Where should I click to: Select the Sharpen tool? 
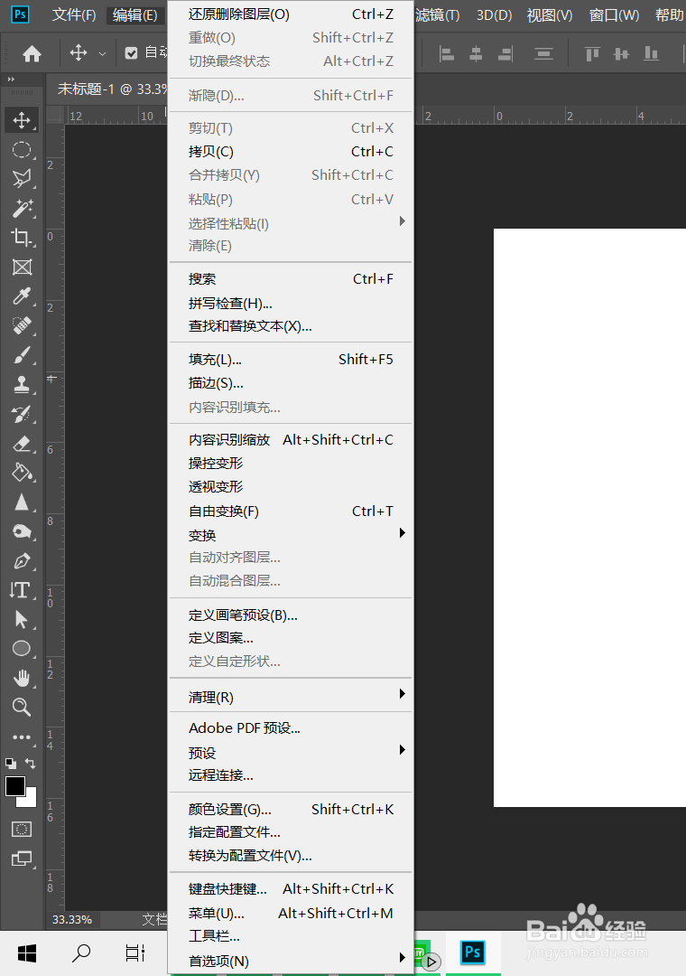(22, 502)
